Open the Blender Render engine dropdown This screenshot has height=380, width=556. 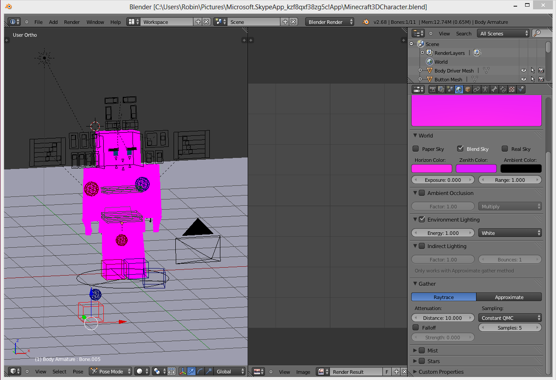(x=329, y=22)
